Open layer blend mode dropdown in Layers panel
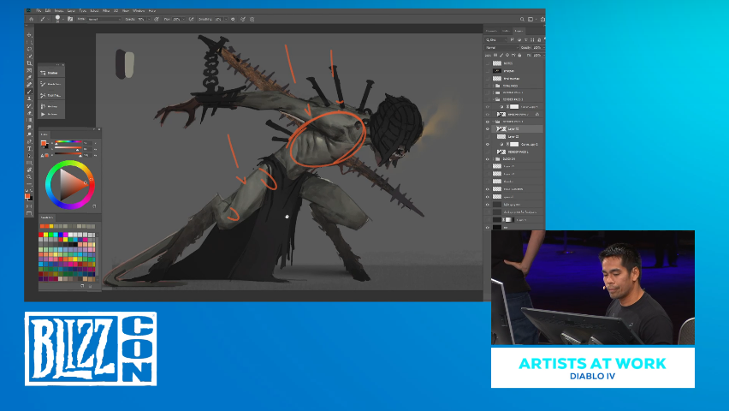This screenshot has height=411, width=729. pyautogui.click(x=501, y=47)
